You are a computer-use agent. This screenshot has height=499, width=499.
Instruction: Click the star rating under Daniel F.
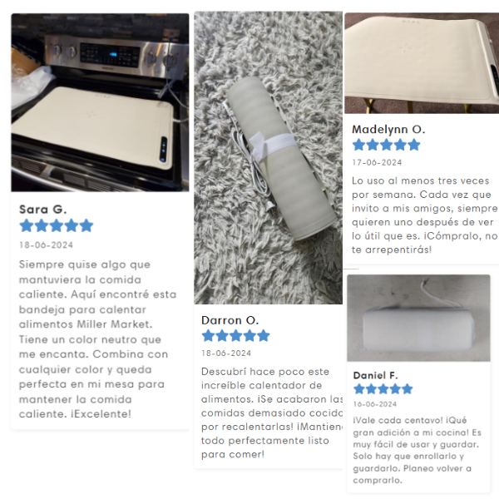(x=383, y=389)
